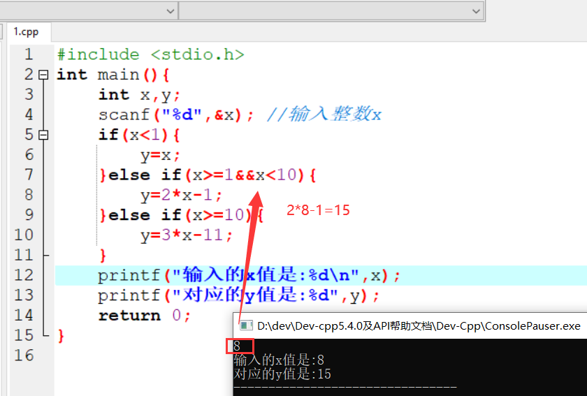587x396 pixels.
Task: Click the 'else if(x>=1&&x<10)' line
Action: [x=208, y=175]
